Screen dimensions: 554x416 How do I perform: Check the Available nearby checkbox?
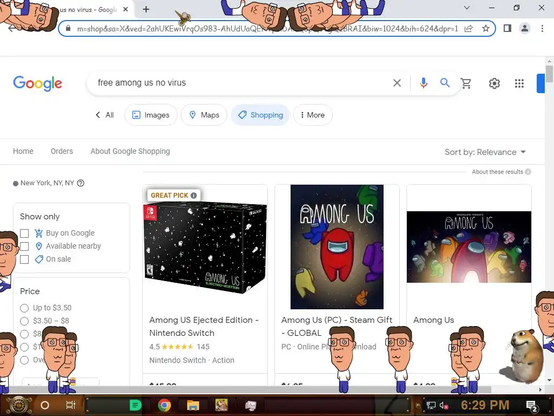24,246
